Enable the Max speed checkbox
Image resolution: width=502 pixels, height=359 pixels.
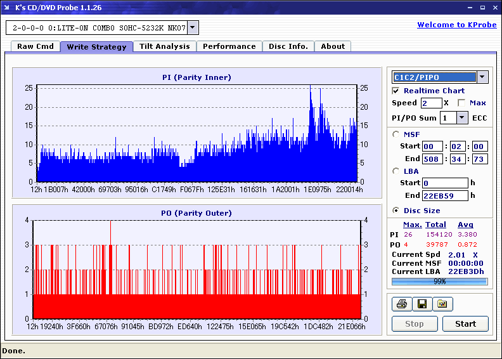pyautogui.click(x=461, y=103)
